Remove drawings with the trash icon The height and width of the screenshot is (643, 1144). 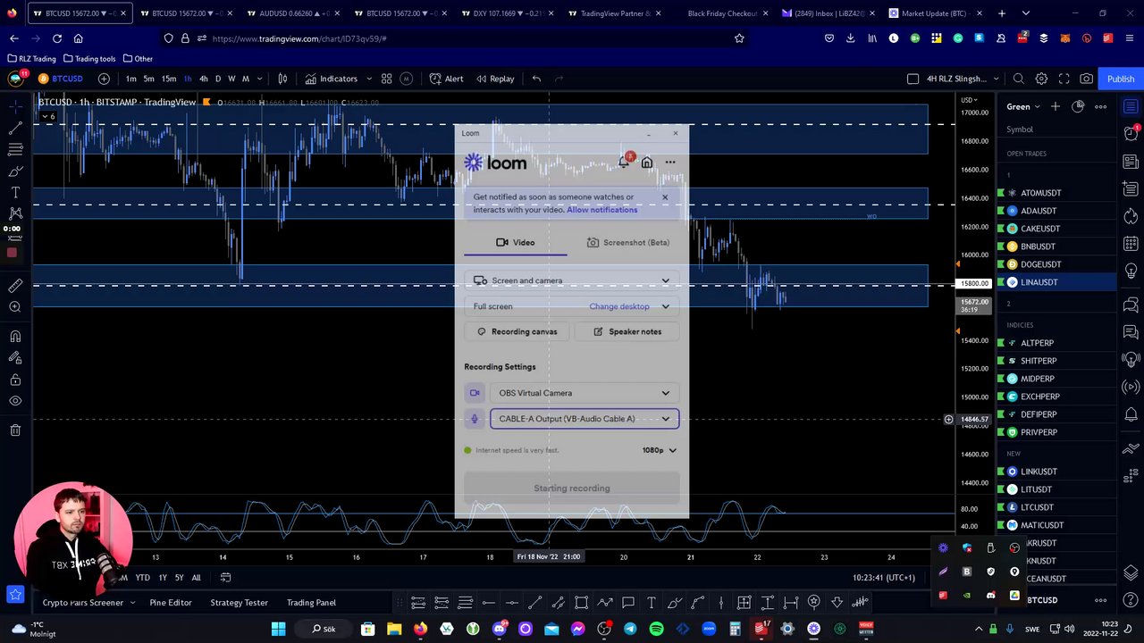15,430
